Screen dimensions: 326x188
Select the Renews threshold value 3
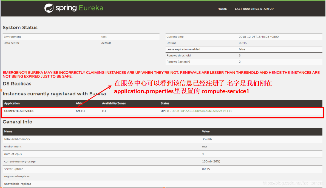click(240, 55)
